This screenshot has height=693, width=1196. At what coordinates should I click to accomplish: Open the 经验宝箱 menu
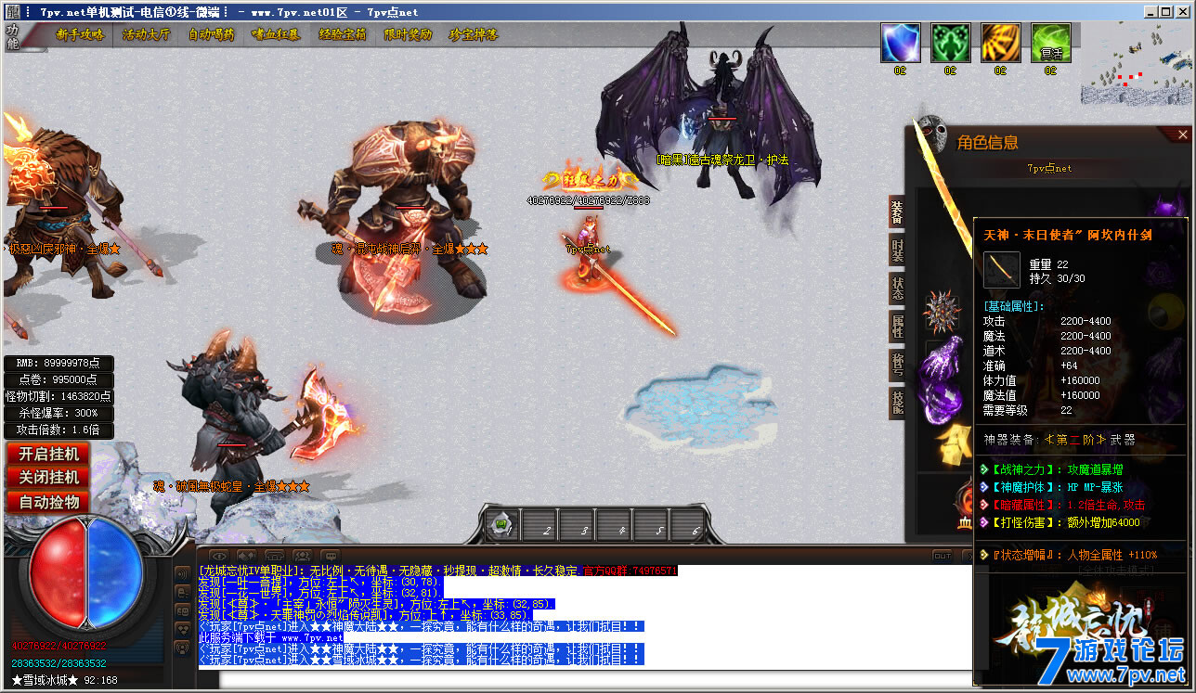tap(343, 34)
